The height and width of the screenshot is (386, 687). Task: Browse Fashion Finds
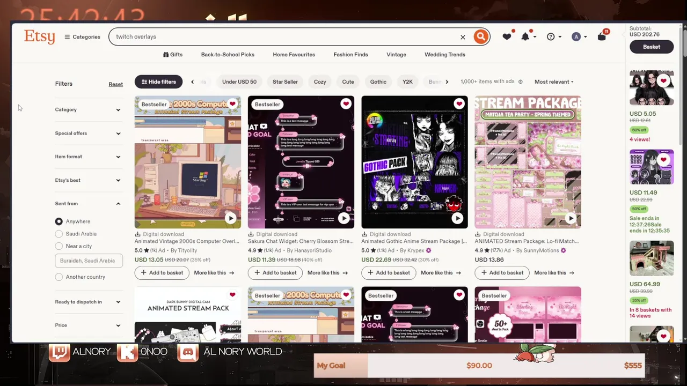click(350, 55)
